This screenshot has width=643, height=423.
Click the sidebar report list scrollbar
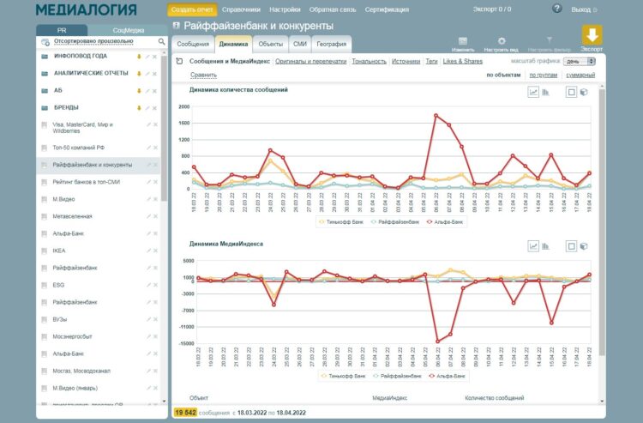click(164, 130)
